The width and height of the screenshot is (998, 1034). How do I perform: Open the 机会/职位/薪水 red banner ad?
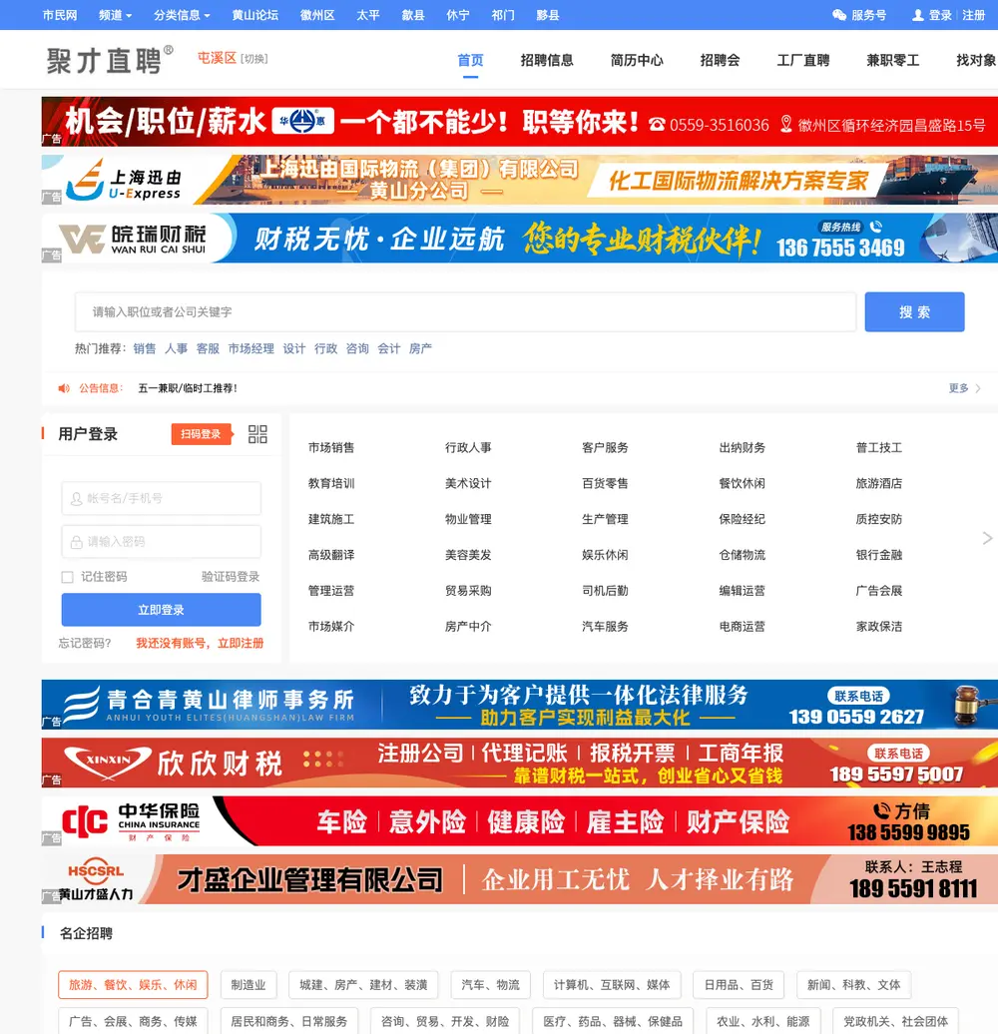click(x=519, y=122)
